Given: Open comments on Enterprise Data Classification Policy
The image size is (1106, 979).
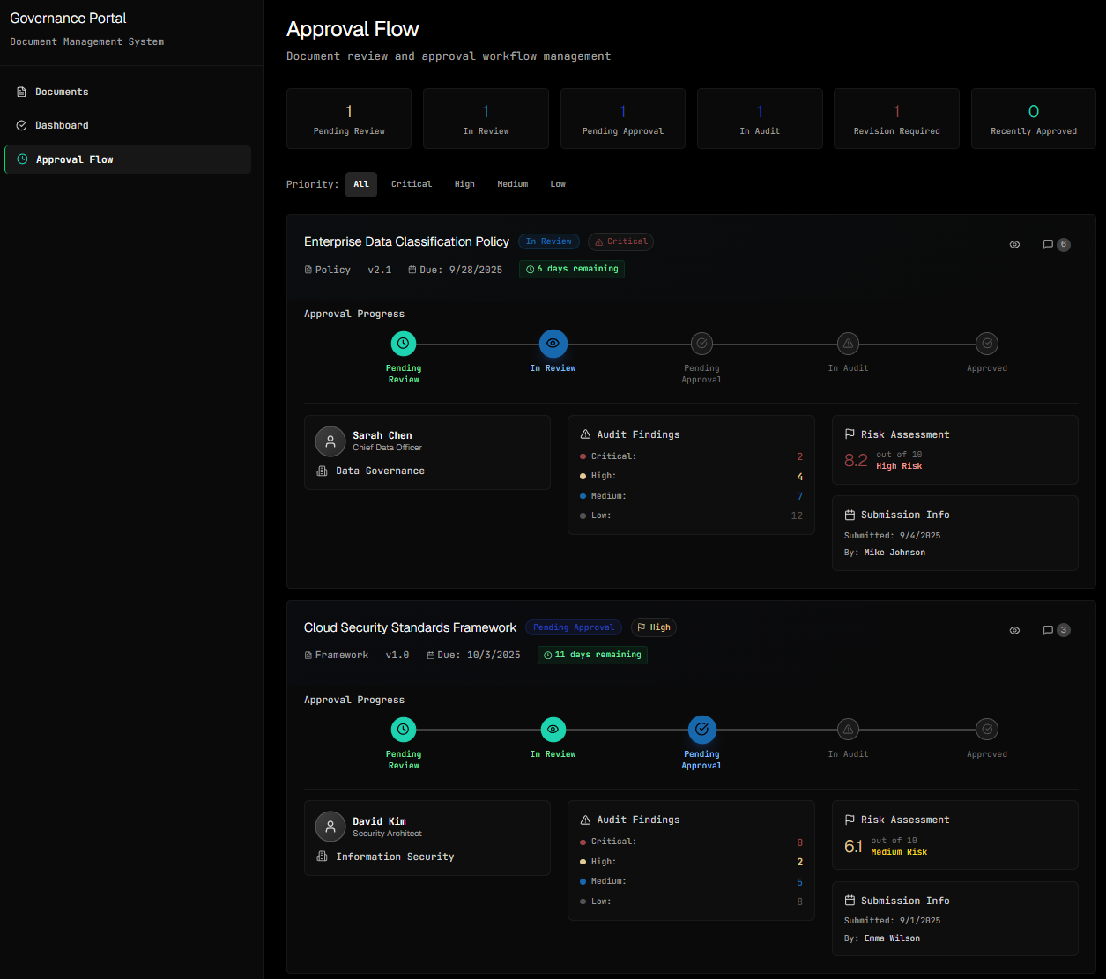Looking at the screenshot, I should pyautogui.click(x=1056, y=244).
